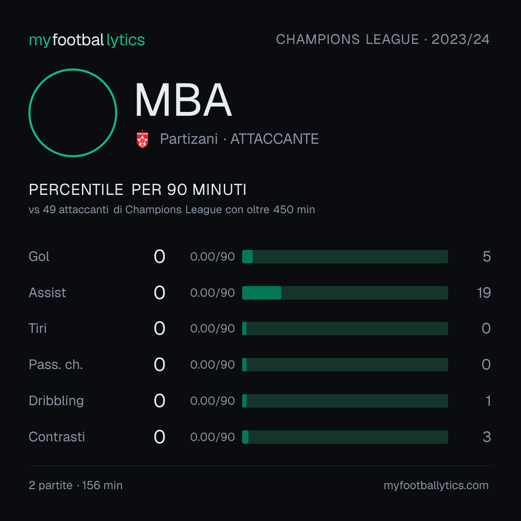The image size is (521, 521).
Task: Select the Champions League 2023/24 header
Action: [x=383, y=40]
